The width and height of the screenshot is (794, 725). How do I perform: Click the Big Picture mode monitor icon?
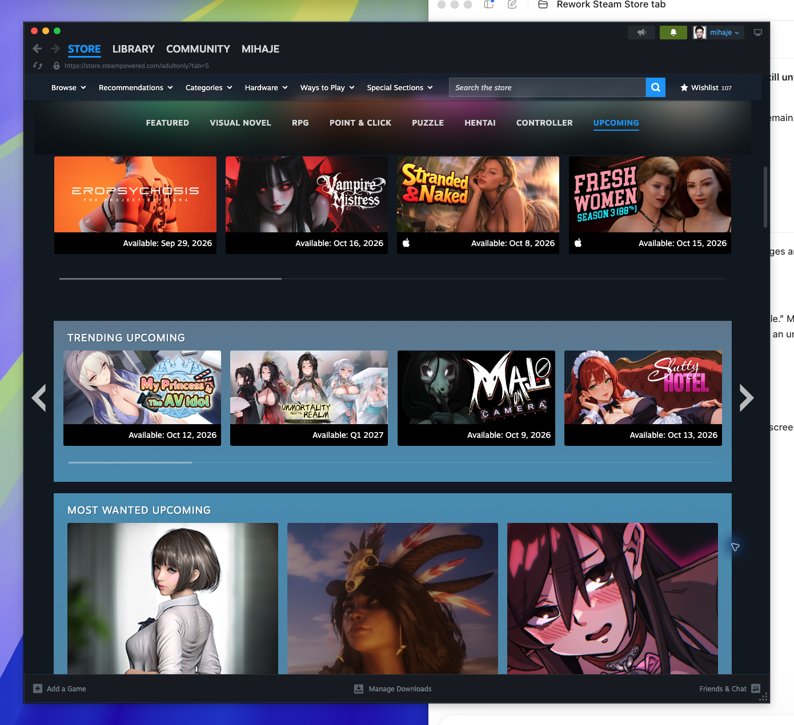[758, 33]
